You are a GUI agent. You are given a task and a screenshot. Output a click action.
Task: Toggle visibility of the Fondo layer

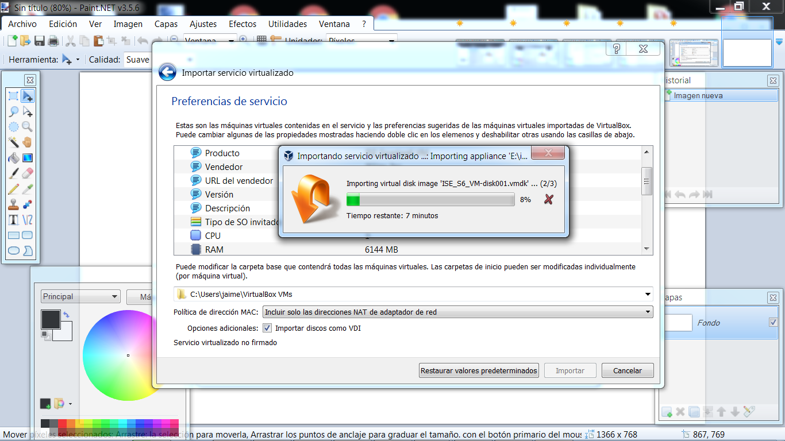(773, 322)
